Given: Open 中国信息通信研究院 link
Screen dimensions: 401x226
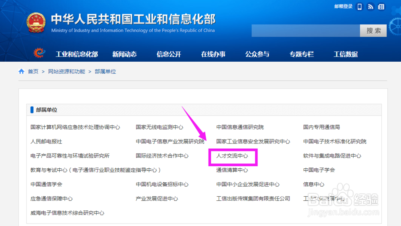Looking at the screenshot, I should coord(240,127).
